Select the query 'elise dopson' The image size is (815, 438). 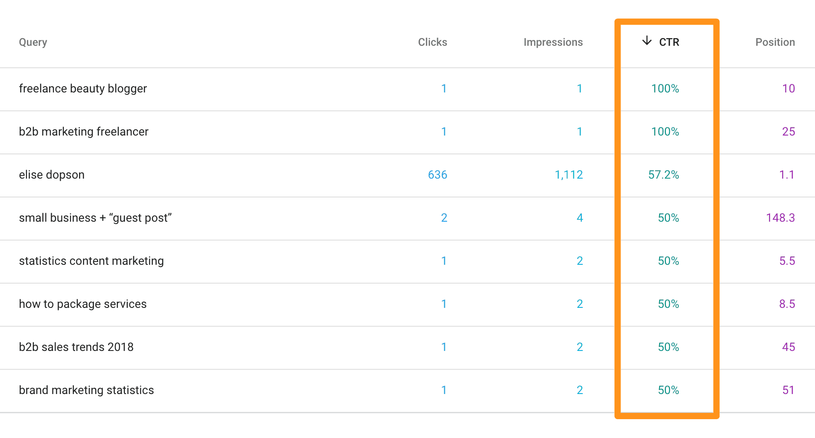[x=51, y=175]
